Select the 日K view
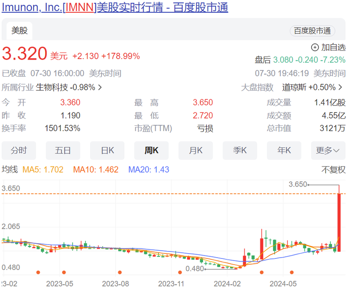Viewport: 350px width, 290px height. click(x=107, y=150)
